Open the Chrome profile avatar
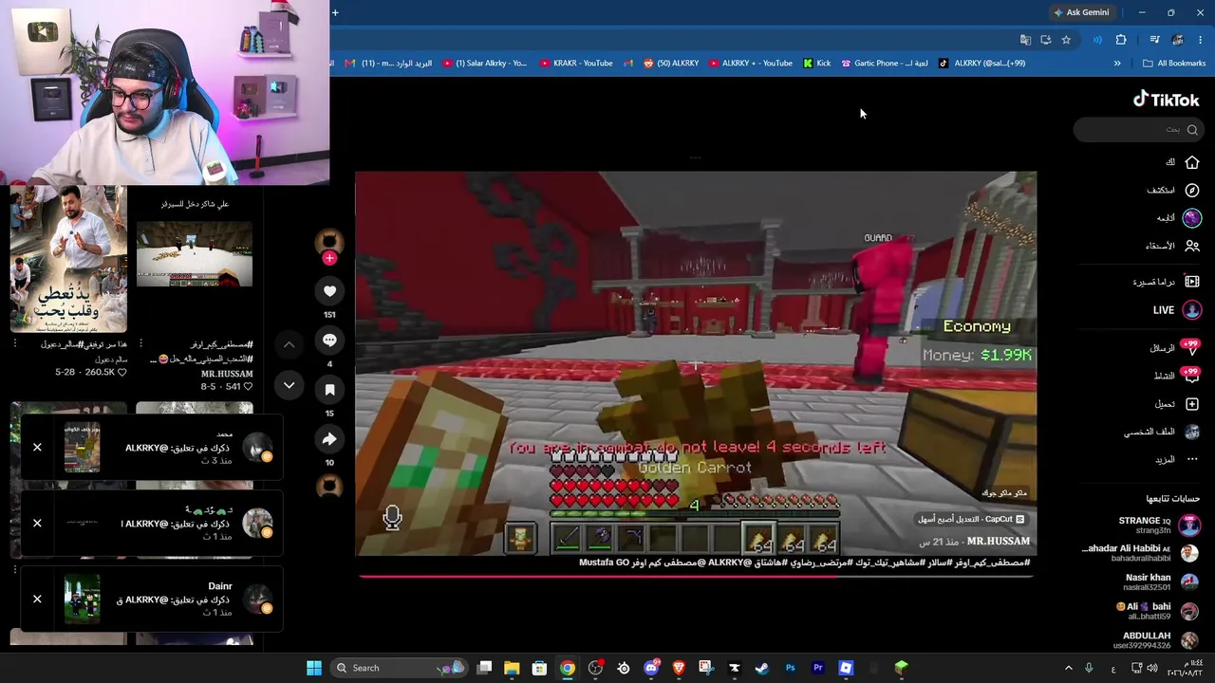This screenshot has width=1215, height=683. click(x=1178, y=40)
